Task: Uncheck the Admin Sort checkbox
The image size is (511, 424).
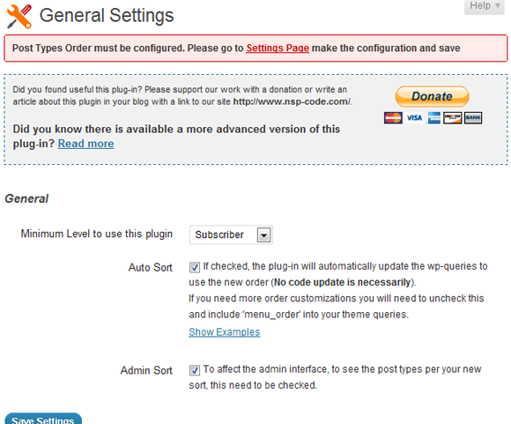Action: 195,370
